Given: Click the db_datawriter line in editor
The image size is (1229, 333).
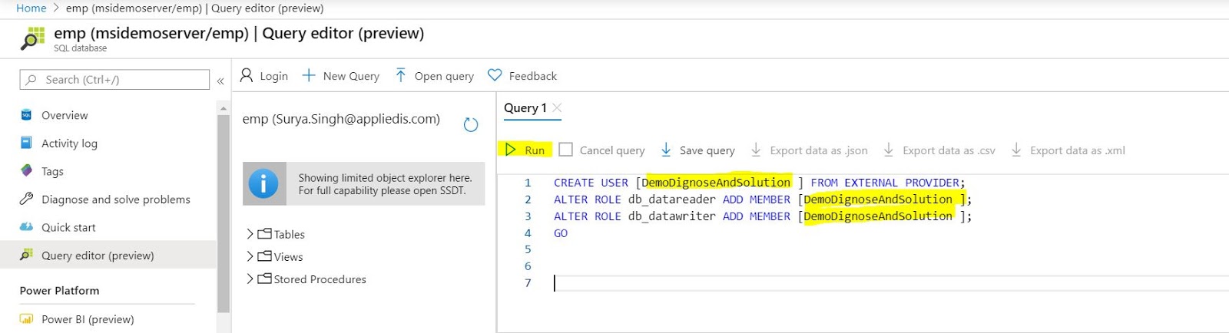Looking at the screenshot, I should (x=763, y=216).
